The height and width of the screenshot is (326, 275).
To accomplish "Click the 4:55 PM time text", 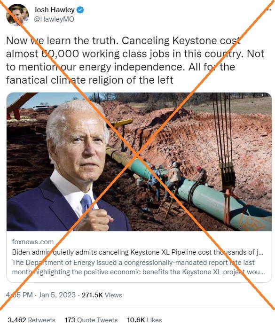I will (19, 295).
